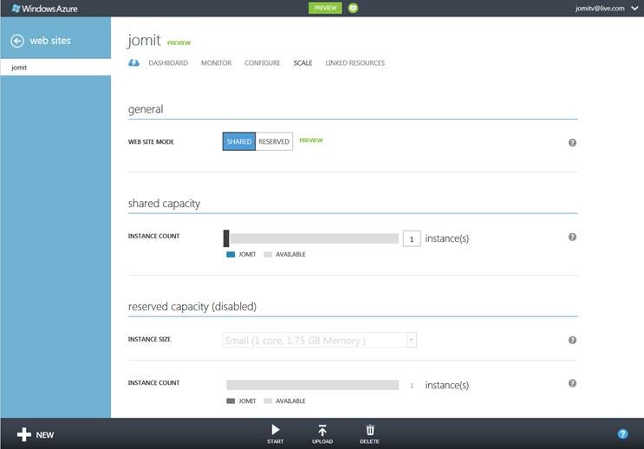Click the INSTANCE SIZE label
644x449 pixels.
pos(149,339)
